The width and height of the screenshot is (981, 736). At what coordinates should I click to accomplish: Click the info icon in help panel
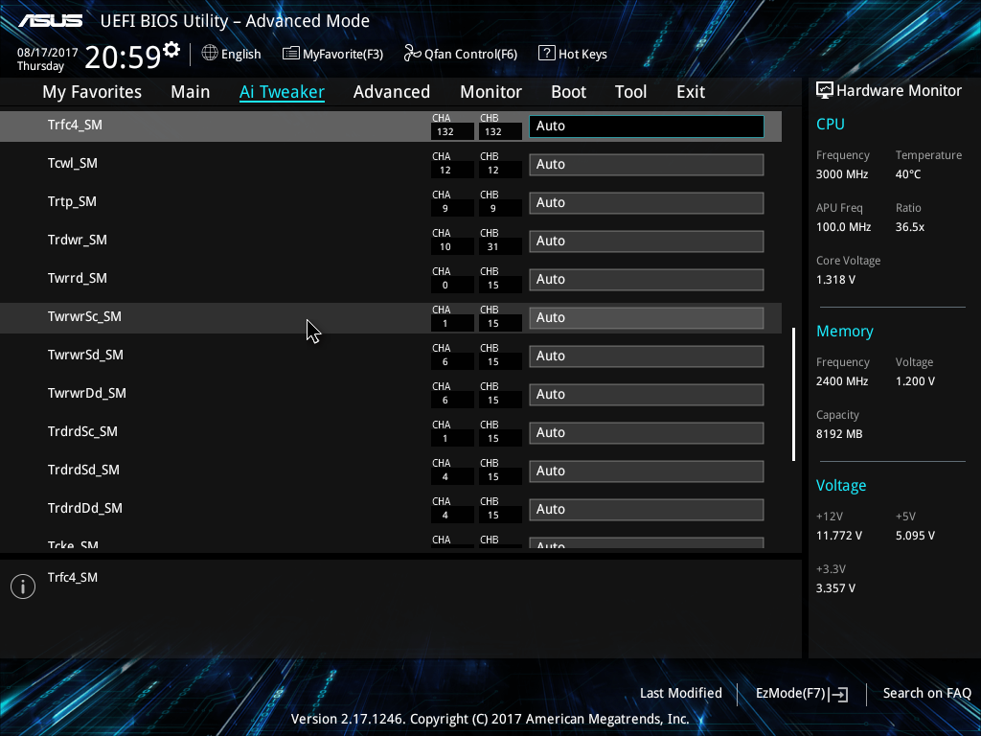coord(23,586)
